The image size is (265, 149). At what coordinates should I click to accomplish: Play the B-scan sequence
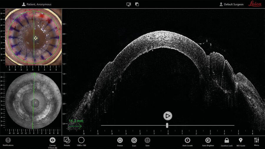point(168,116)
